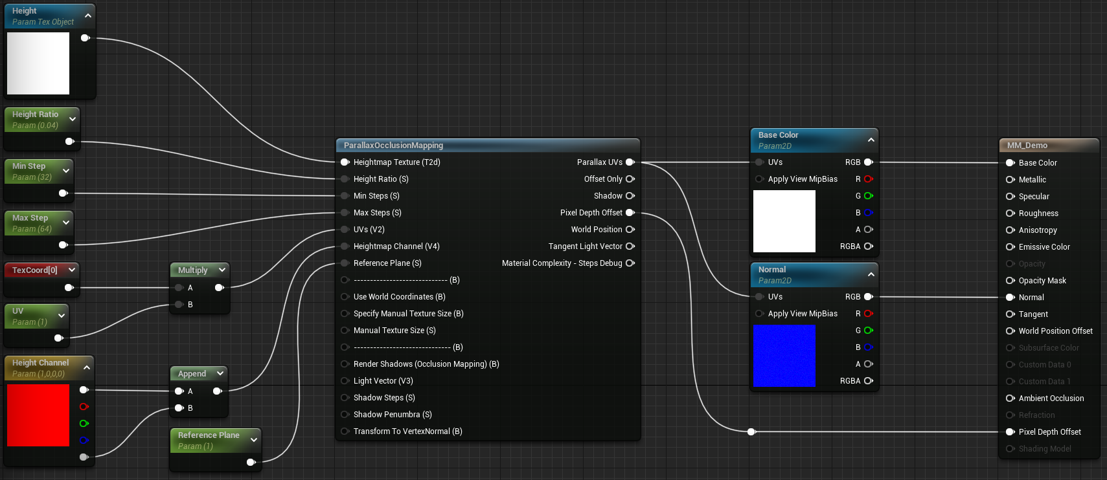Click the Shadow output pin
Image resolution: width=1107 pixels, height=480 pixels.
point(630,196)
